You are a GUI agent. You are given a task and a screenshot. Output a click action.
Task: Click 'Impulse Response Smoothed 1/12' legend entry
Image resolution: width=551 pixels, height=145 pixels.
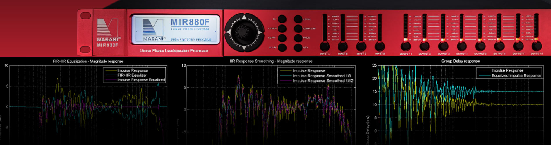pos(323,81)
